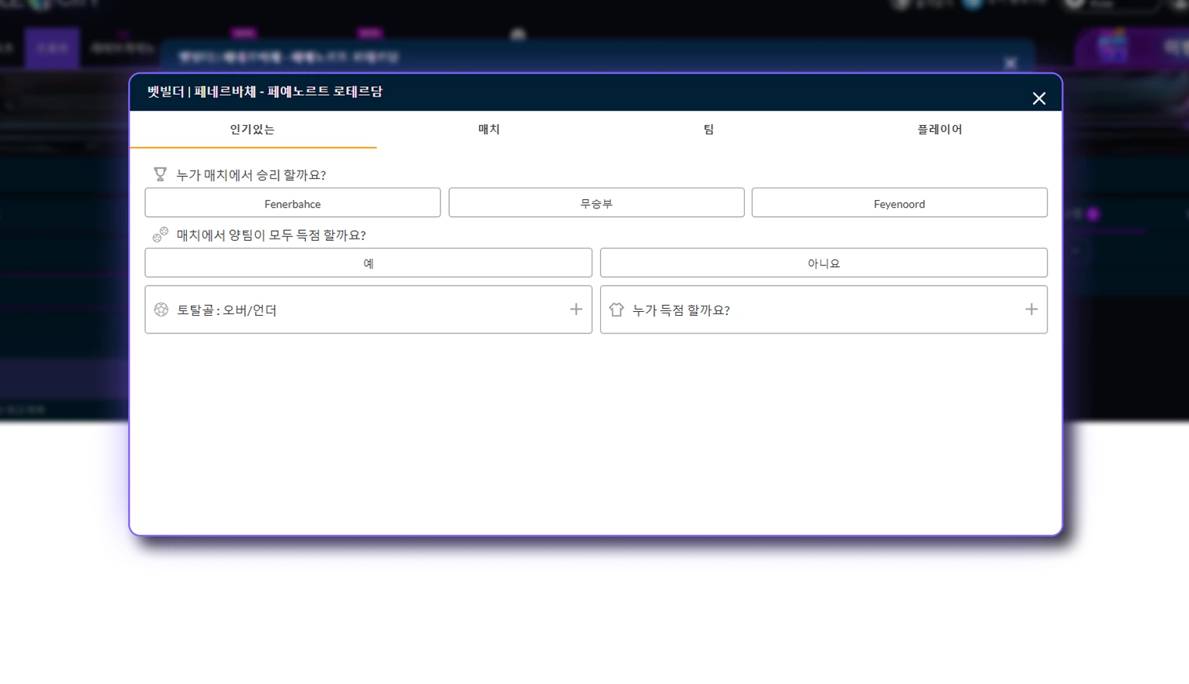Image resolution: width=1189 pixels, height=684 pixels.
Task: Expand the 토탈골 : 오버/언더 section
Action: coord(369,310)
